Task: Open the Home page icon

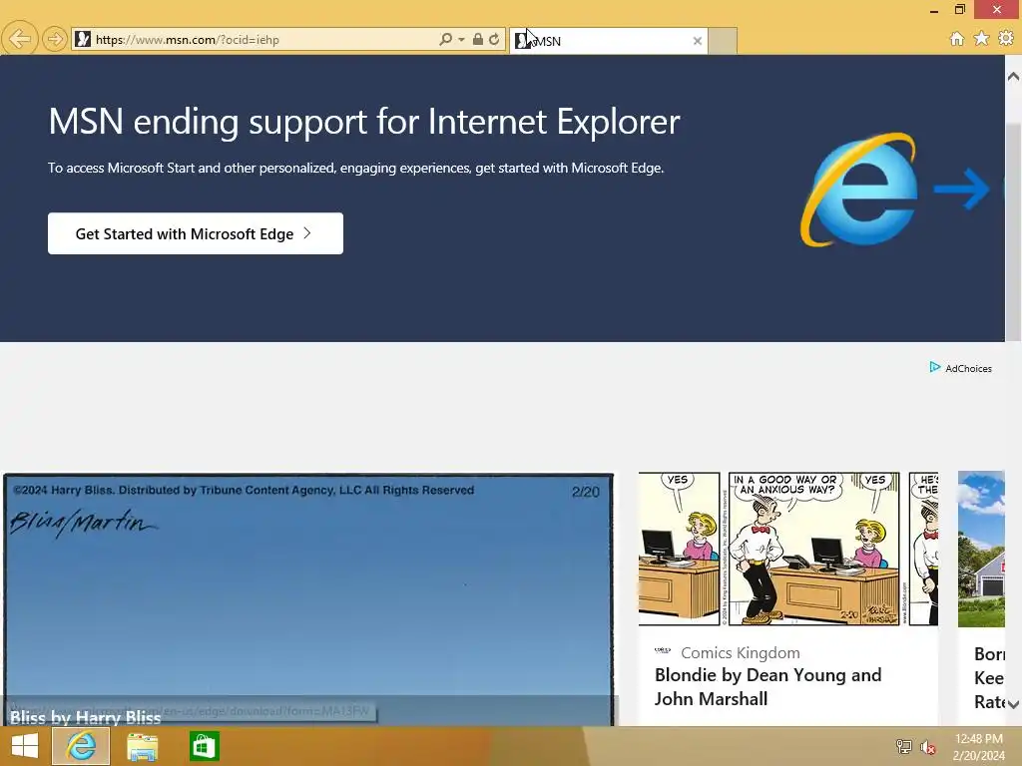Action: tap(957, 39)
